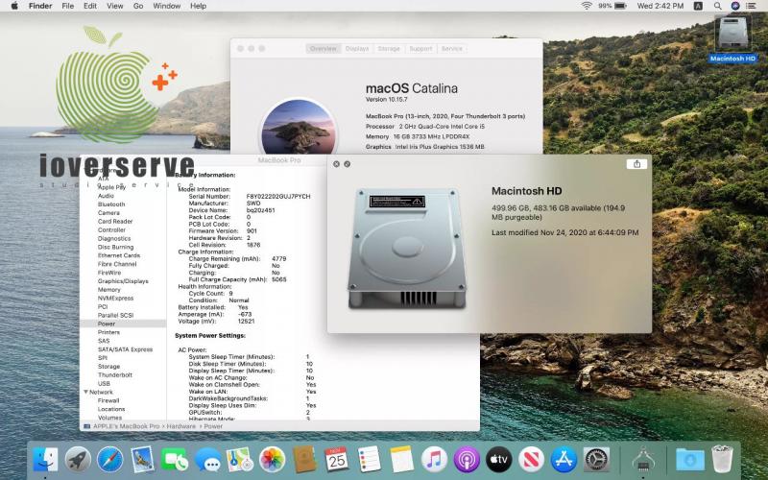
Task: Select NVMExpress in the sidebar
Action: 115,299
